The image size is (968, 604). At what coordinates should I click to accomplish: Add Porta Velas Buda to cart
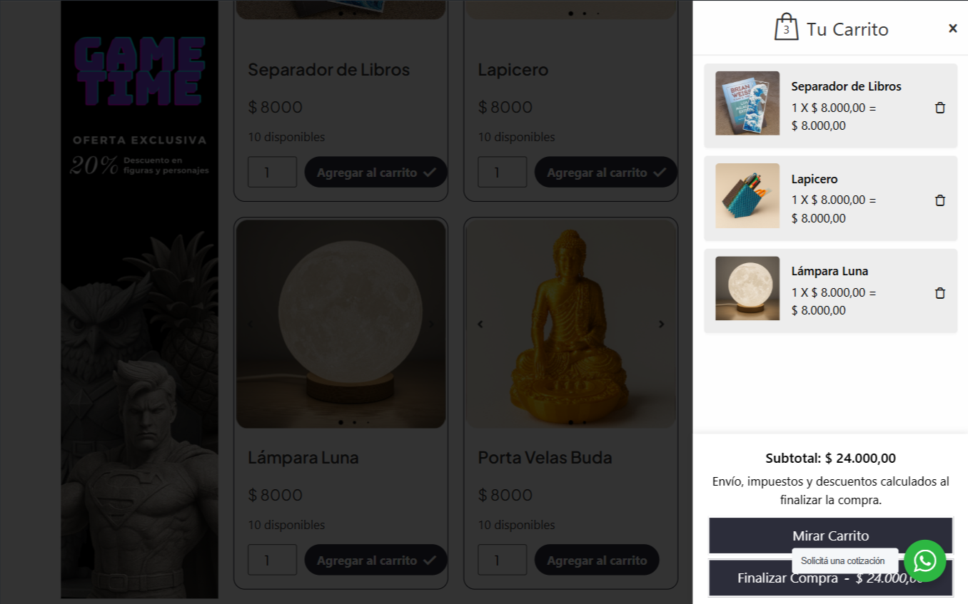pyautogui.click(x=597, y=560)
